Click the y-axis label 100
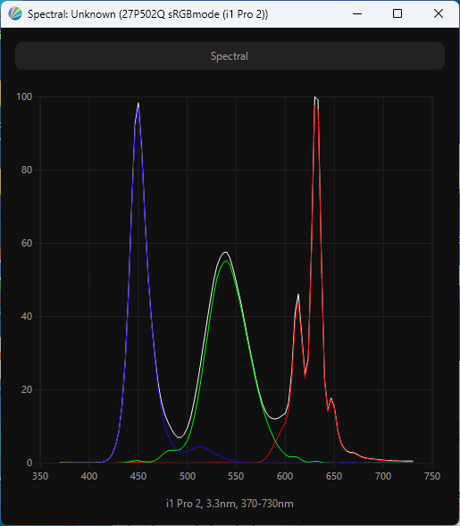This screenshot has width=460, height=526. point(24,96)
